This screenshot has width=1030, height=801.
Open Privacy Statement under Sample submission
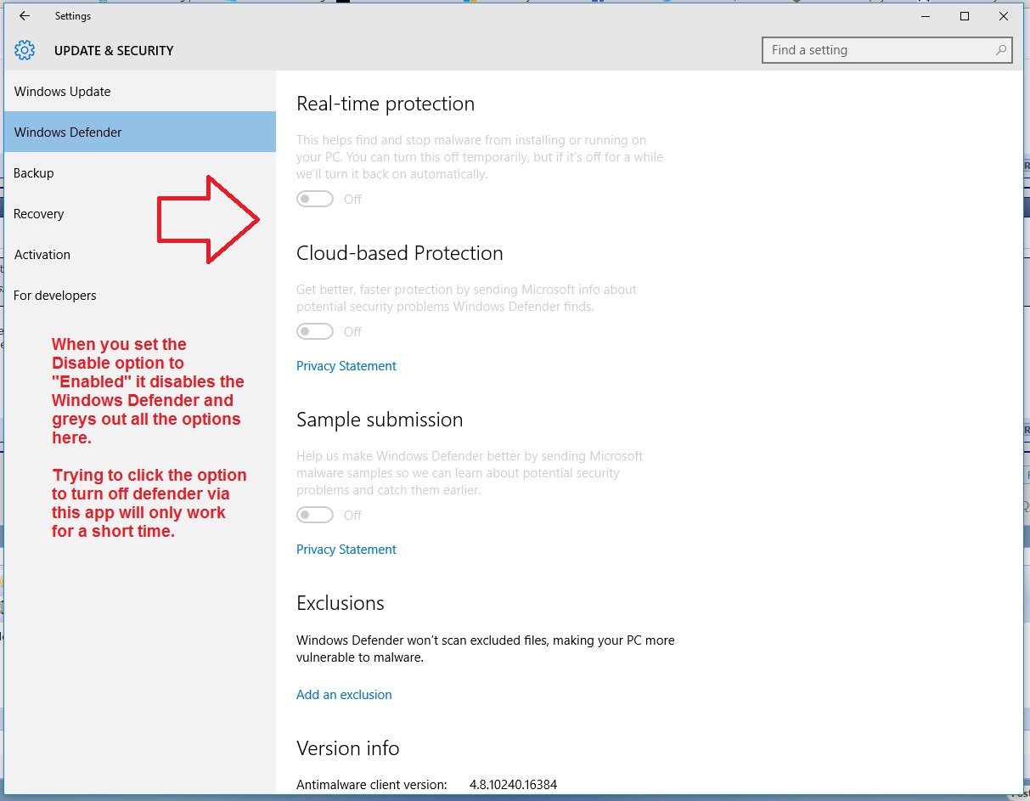[x=346, y=550]
